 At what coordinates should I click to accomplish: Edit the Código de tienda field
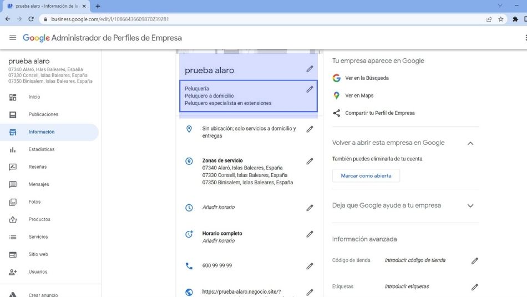474,260
